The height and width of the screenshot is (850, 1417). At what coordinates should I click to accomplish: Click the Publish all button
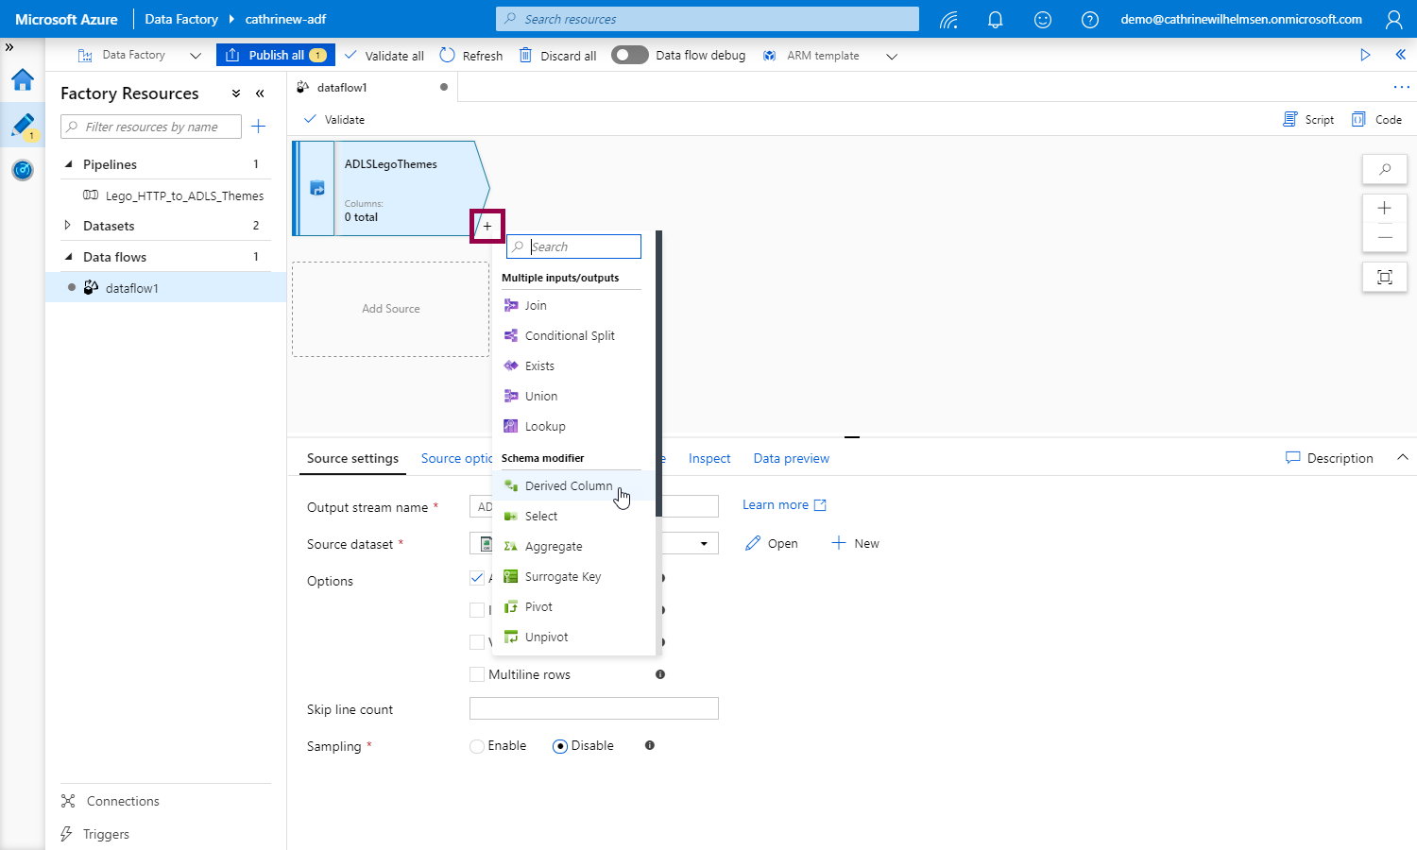pyautogui.click(x=272, y=55)
